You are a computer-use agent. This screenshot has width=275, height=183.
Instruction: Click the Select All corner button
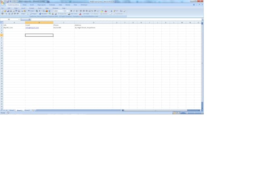point(2,23)
